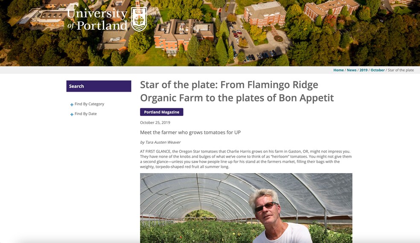Viewport: 420px width, 243px height.
Task: Select the 2019 breadcrumb link
Action: (363, 70)
